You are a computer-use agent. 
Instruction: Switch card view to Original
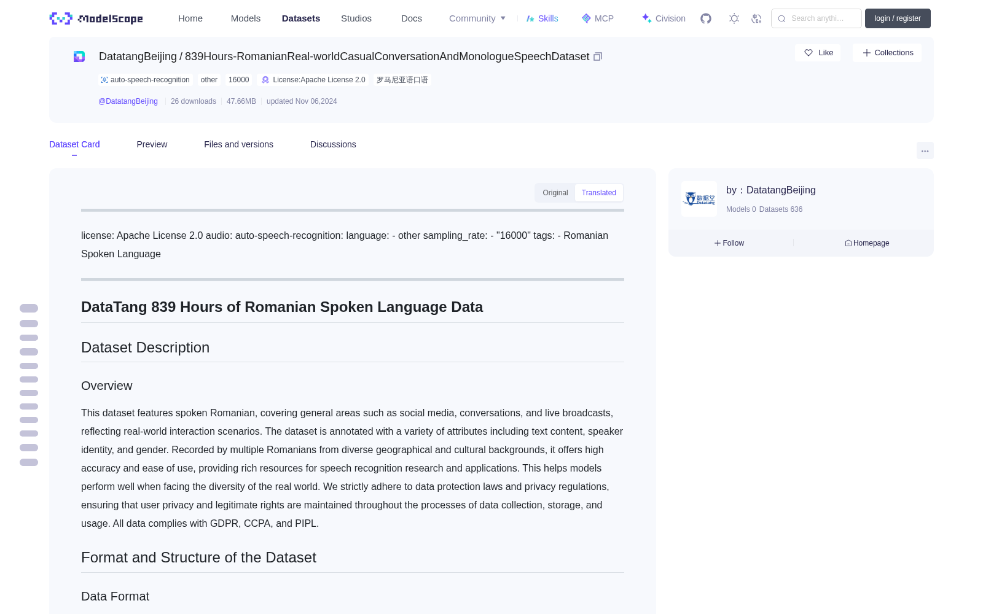555,193
